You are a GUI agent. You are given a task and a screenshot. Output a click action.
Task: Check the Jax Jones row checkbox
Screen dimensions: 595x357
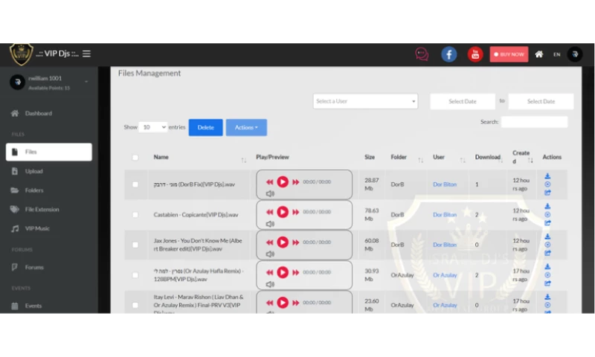coord(135,245)
